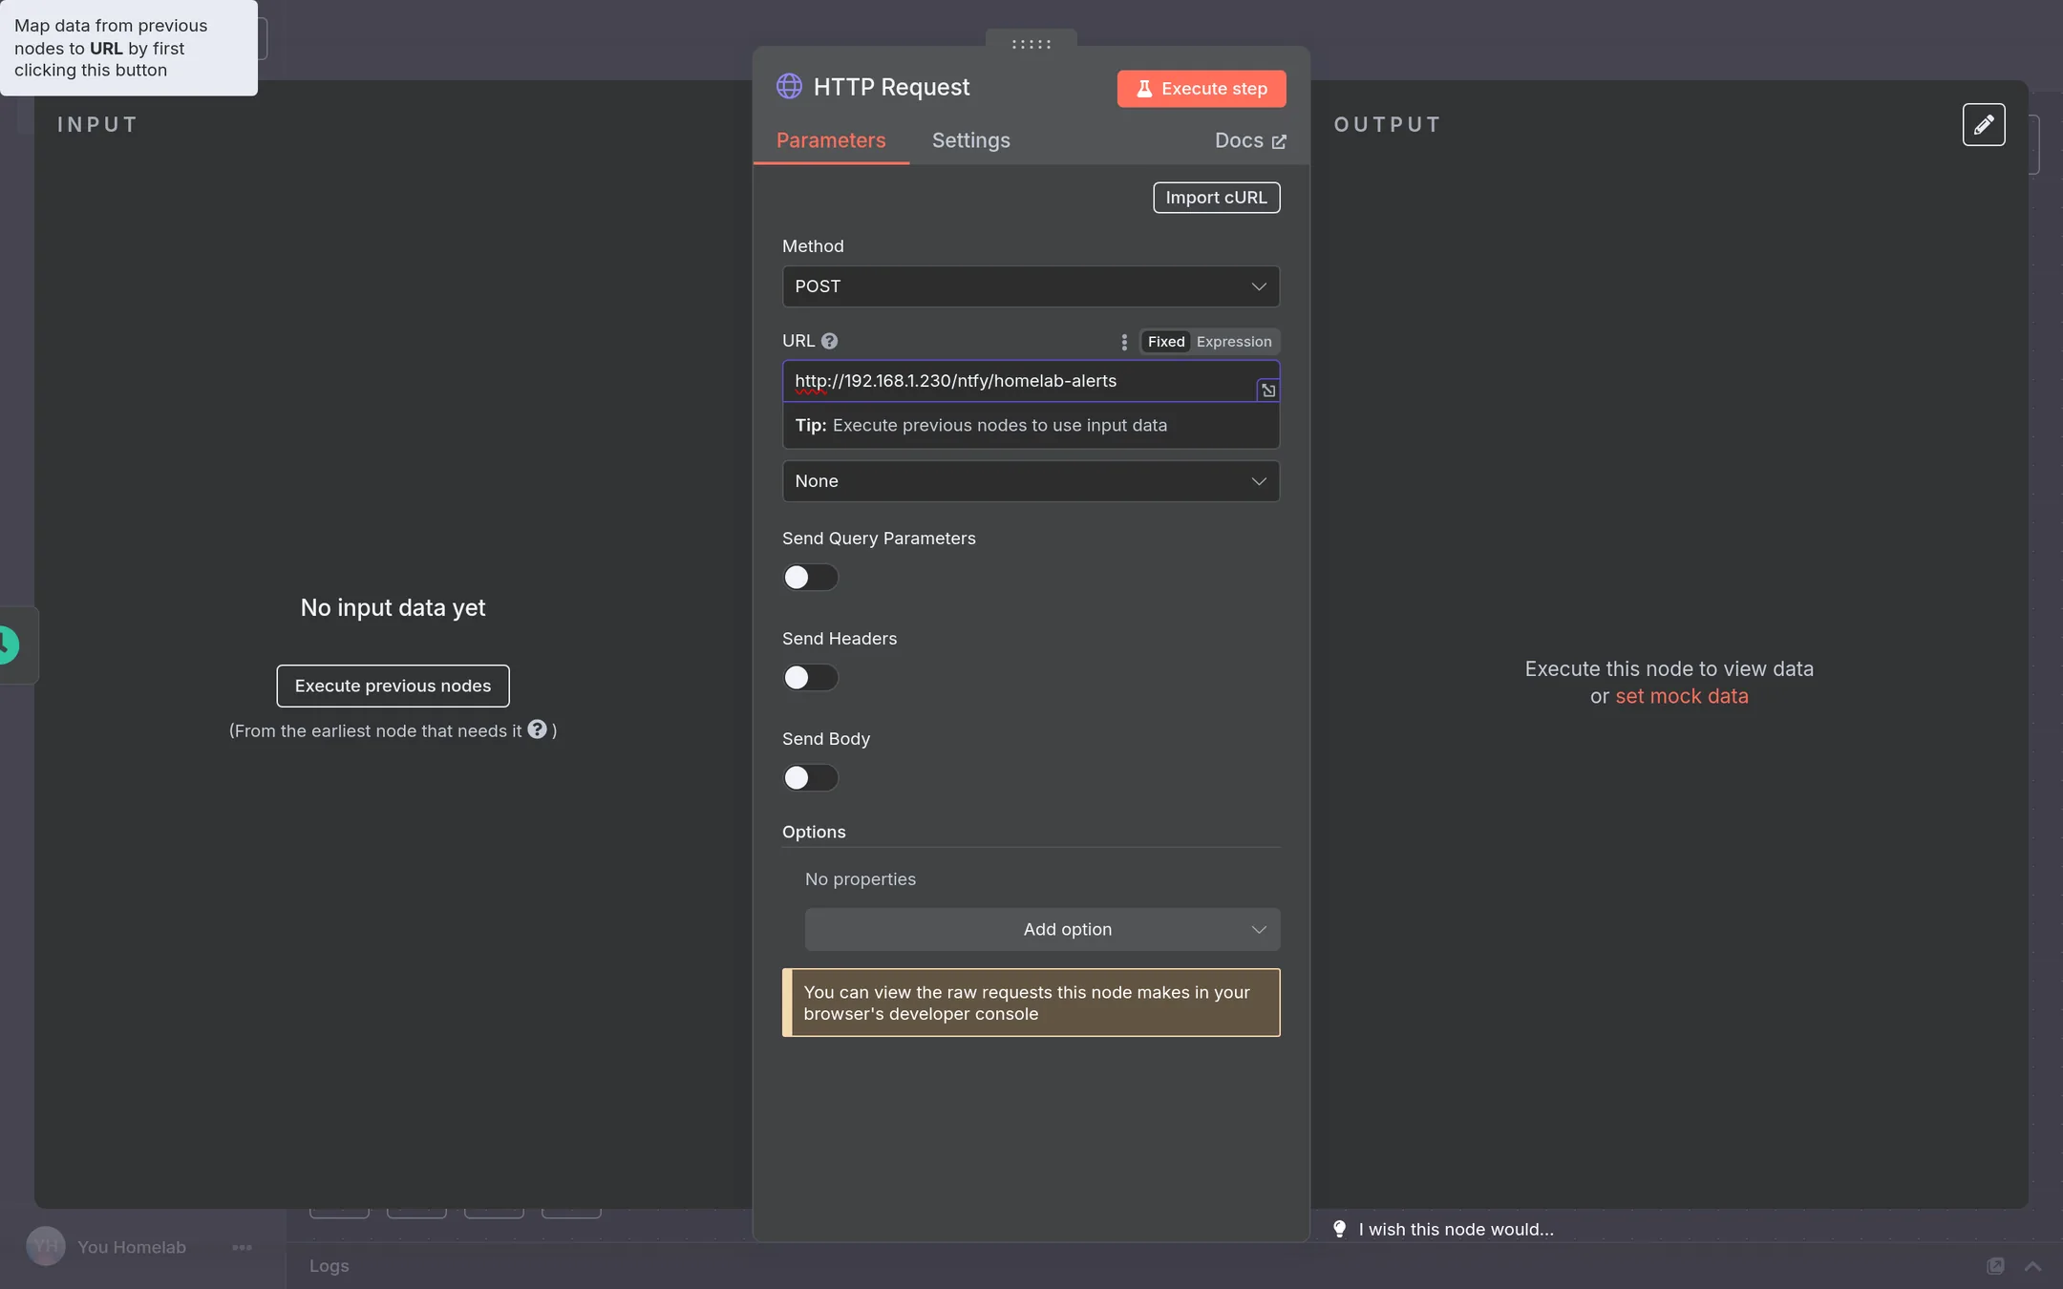Click the YH user avatar

(46, 1246)
